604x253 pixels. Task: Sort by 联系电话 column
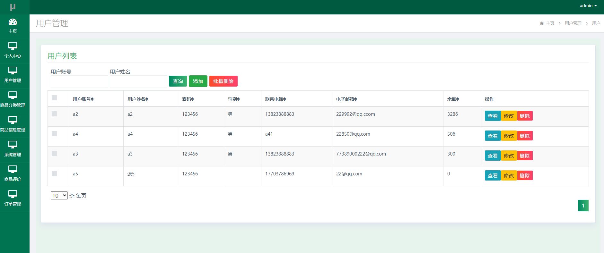point(276,99)
